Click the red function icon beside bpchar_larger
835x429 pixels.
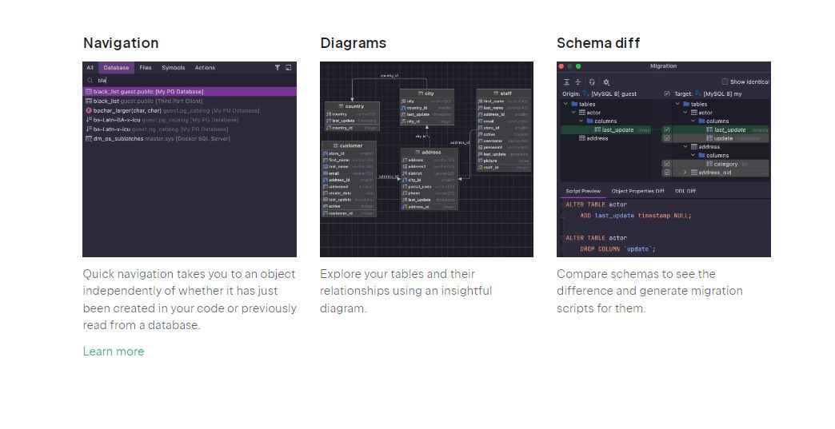(x=89, y=110)
